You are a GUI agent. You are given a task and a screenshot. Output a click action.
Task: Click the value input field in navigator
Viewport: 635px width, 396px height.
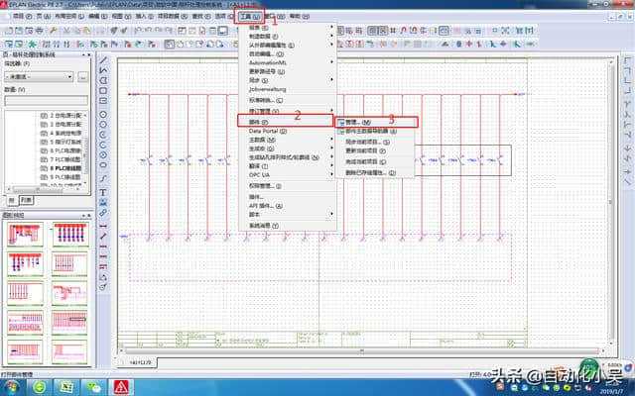[x=48, y=101]
